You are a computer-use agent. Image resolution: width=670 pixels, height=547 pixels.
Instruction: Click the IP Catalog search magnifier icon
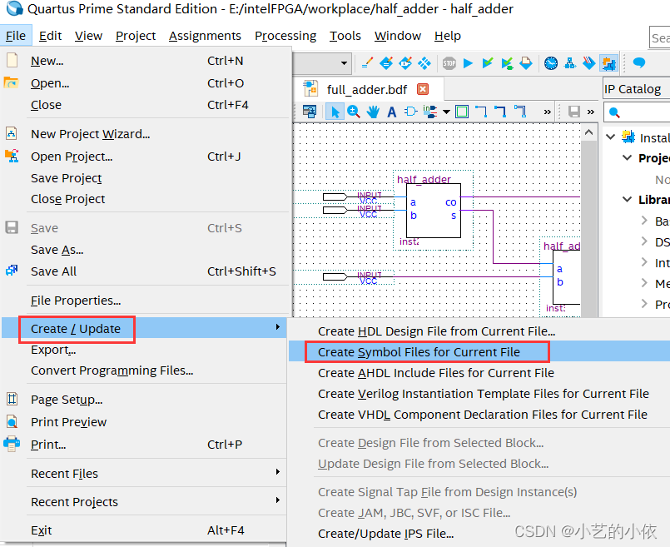click(x=614, y=112)
